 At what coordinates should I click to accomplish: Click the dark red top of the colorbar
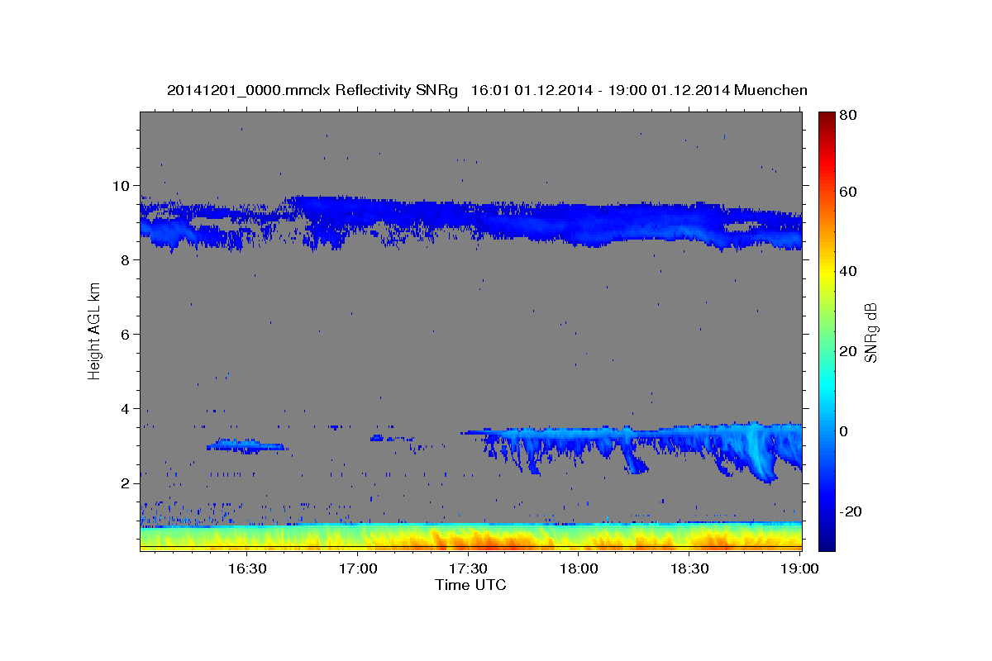pyautogui.click(x=827, y=118)
